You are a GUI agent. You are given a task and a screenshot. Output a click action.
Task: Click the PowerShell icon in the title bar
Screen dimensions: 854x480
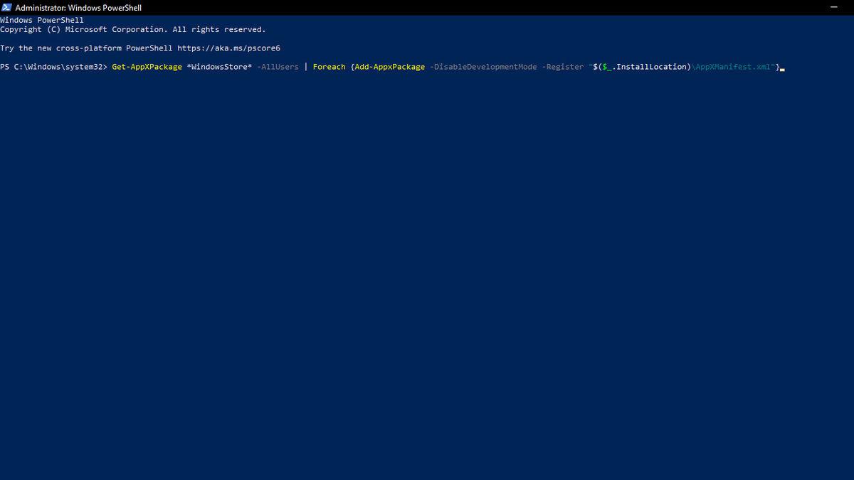(7, 7)
